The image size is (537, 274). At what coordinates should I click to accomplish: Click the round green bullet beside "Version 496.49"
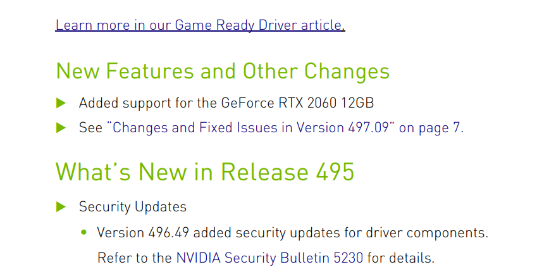(x=84, y=232)
